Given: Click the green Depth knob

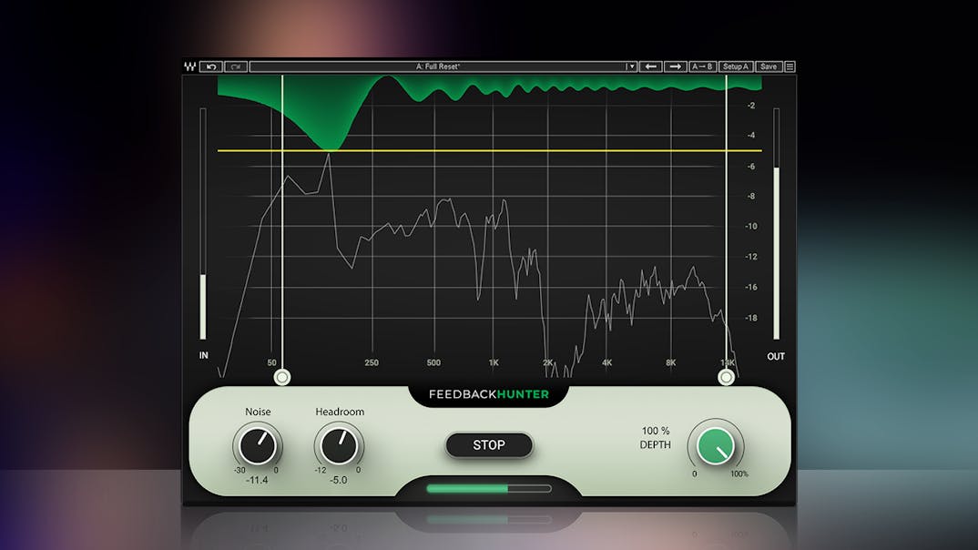Looking at the screenshot, I should (x=716, y=445).
